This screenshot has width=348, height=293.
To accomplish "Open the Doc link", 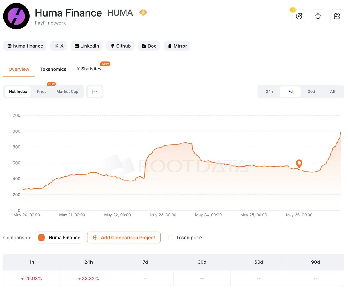I will (149, 46).
